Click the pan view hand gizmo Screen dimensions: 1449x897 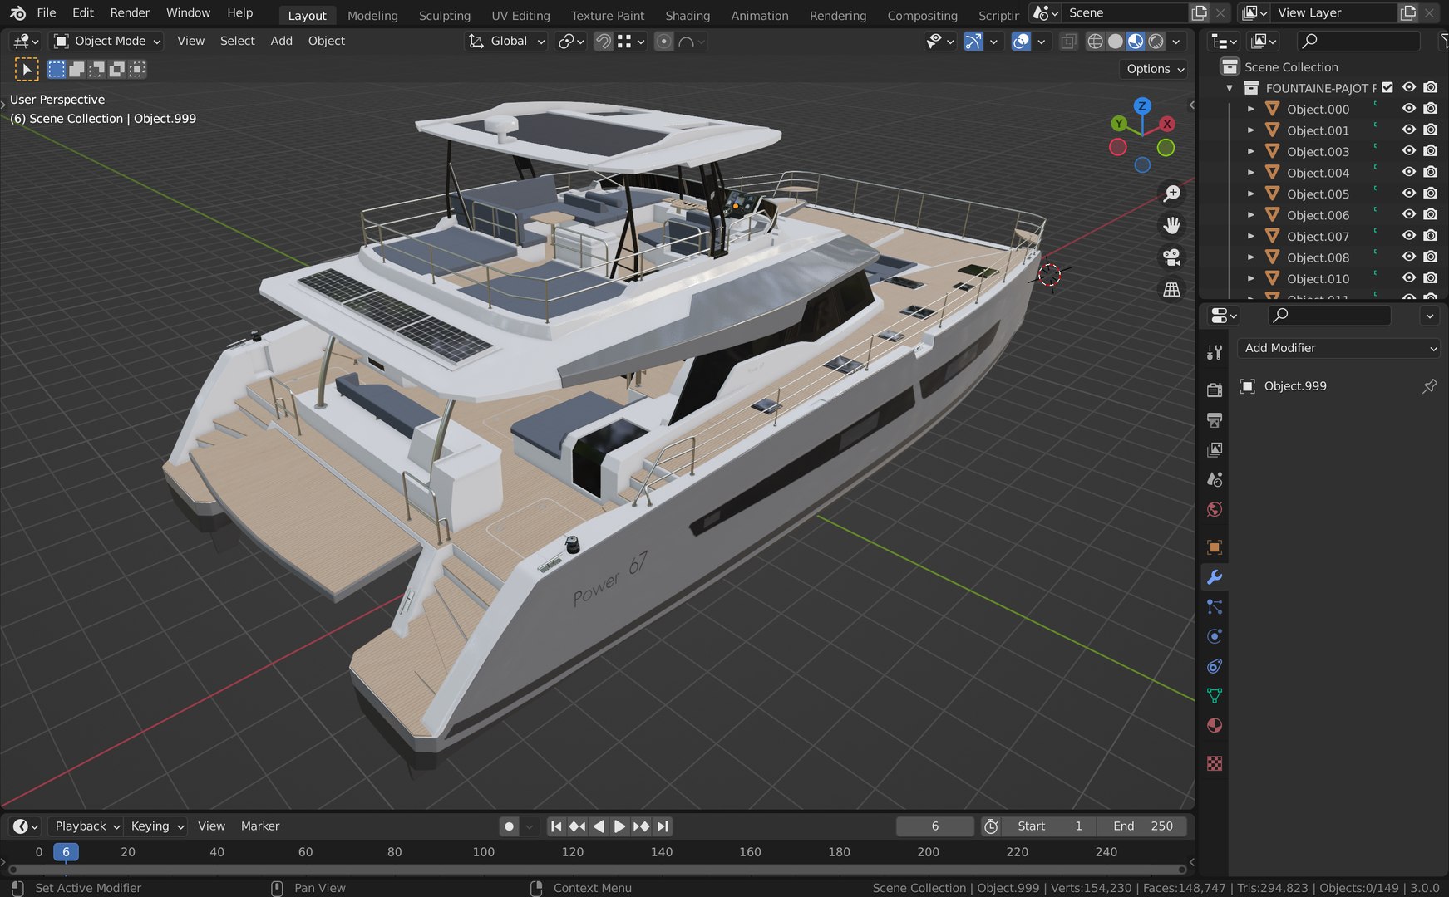pyautogui.click(x=1171, y=225)
